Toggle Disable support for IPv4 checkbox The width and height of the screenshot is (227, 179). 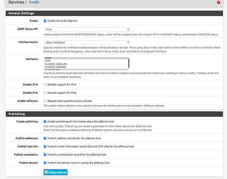pos(45,84)
